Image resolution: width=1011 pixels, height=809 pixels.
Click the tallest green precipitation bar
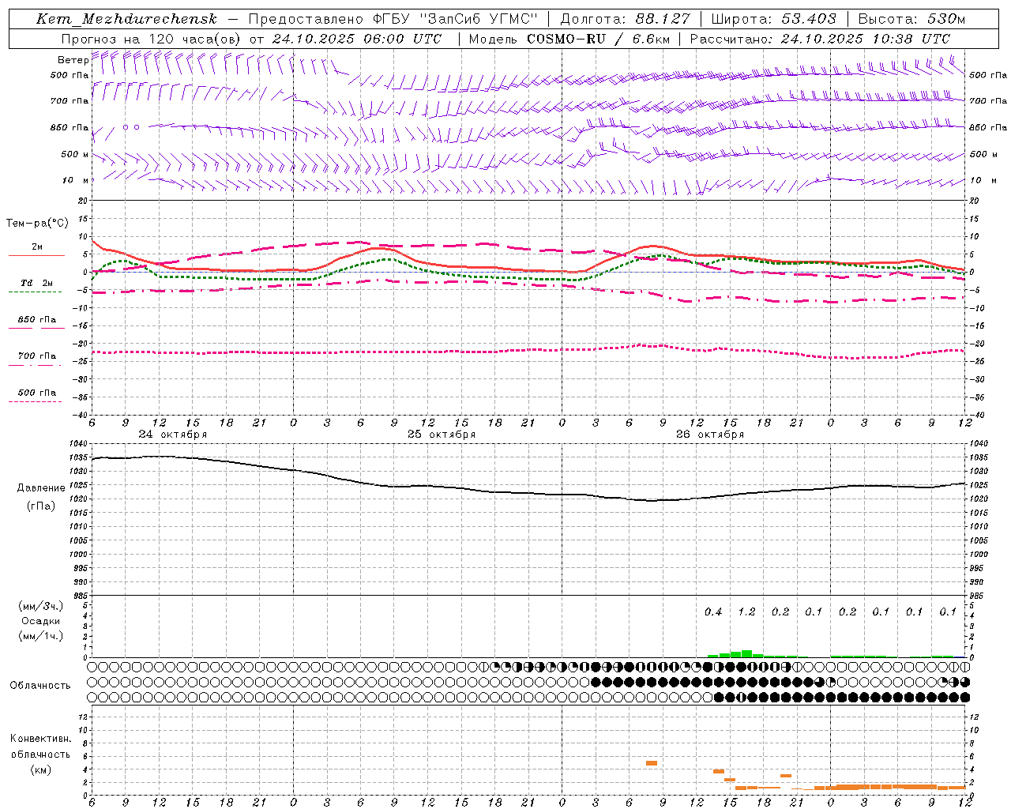pos(746,653)
